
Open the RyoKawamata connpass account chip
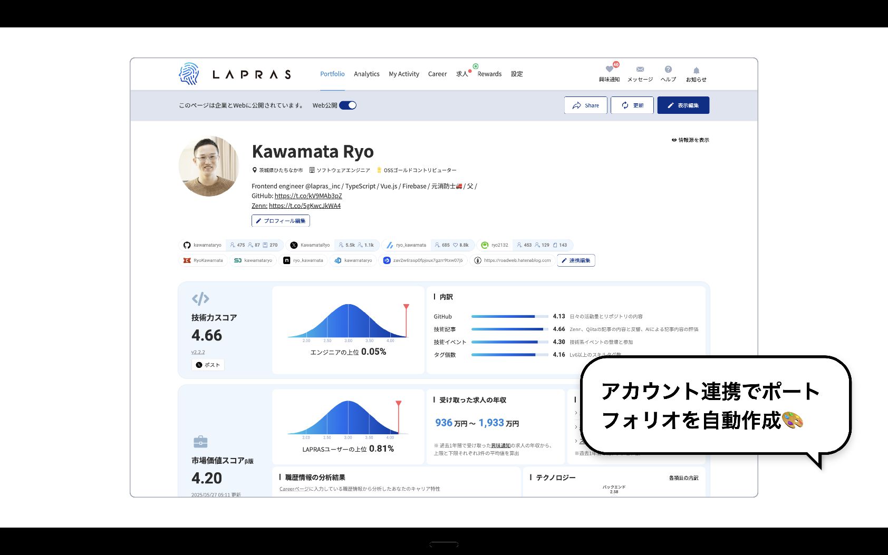pyautogui.click(x=203, y=260)
